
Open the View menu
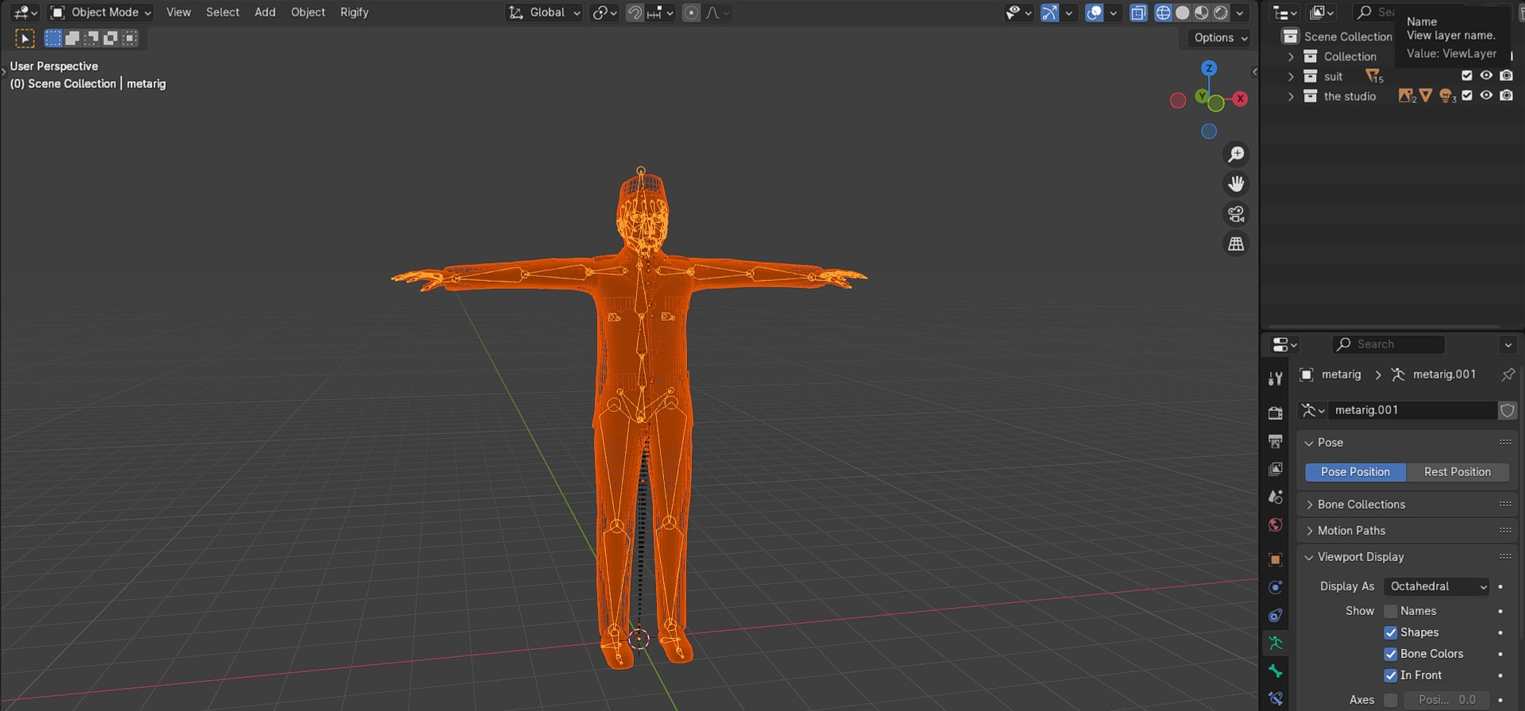point(178,12)
